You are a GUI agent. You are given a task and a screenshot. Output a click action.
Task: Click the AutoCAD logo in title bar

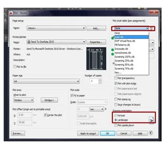point(11,13)
